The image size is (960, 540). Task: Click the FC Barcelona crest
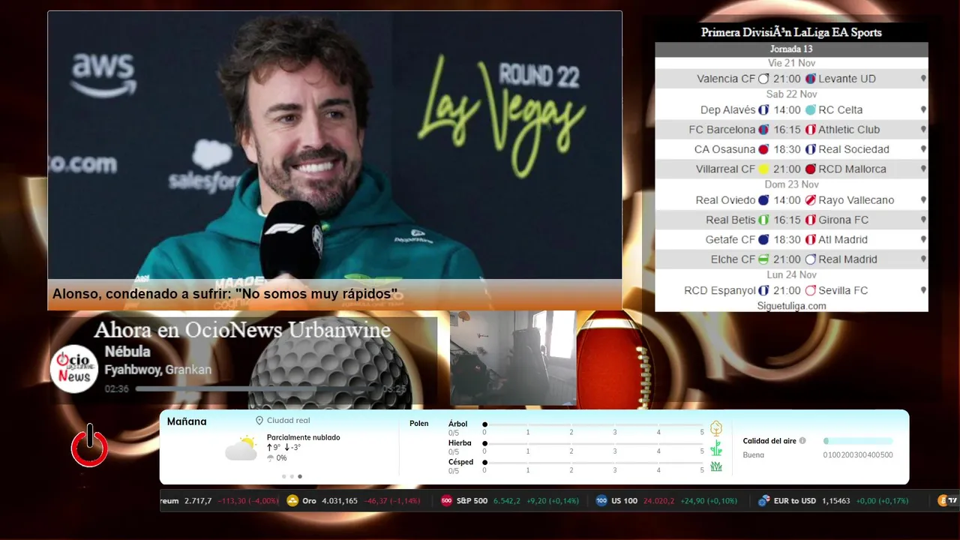(763, 130)
